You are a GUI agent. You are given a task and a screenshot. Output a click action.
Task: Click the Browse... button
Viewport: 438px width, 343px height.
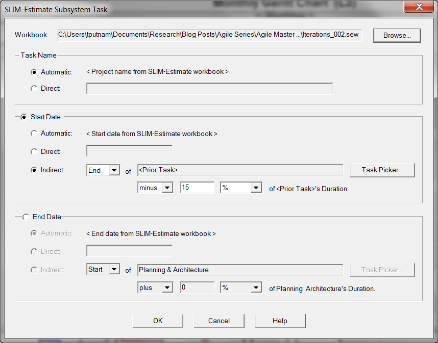pos(397,35)
